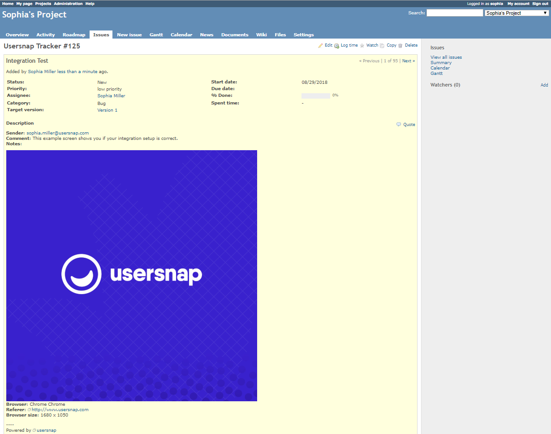551x434 pixels.
Task: Click the Quote speech bubble icon
Action: (x=399, y=125)
